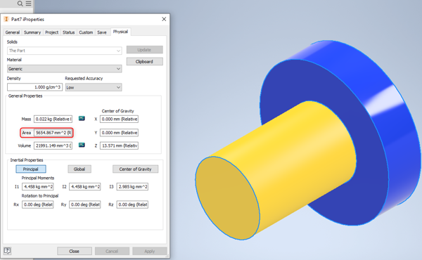Image resolution: width=422 pixels, height=260 pixels.
Task: Select the Center of Gravity button
Action: (x=135, y=169)
